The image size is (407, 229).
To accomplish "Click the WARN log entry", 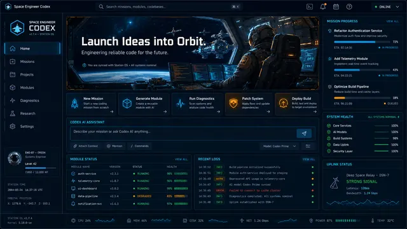I will (256, 179).
